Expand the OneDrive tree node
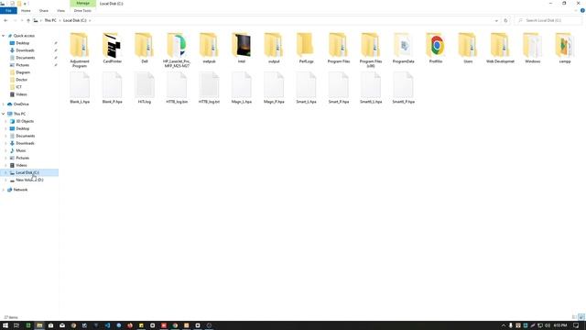This screenshot has height=330, width=586. pos(4,104)
